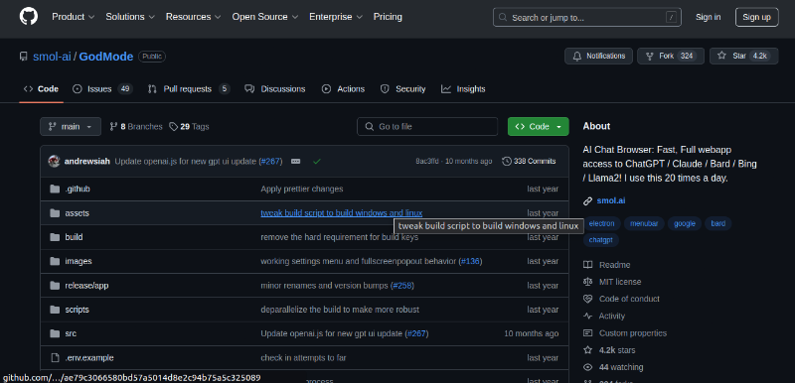The height and width of the screenshot is (383, 795).
Task: Switch to the Pull requests tab
Action: (189, 89)
